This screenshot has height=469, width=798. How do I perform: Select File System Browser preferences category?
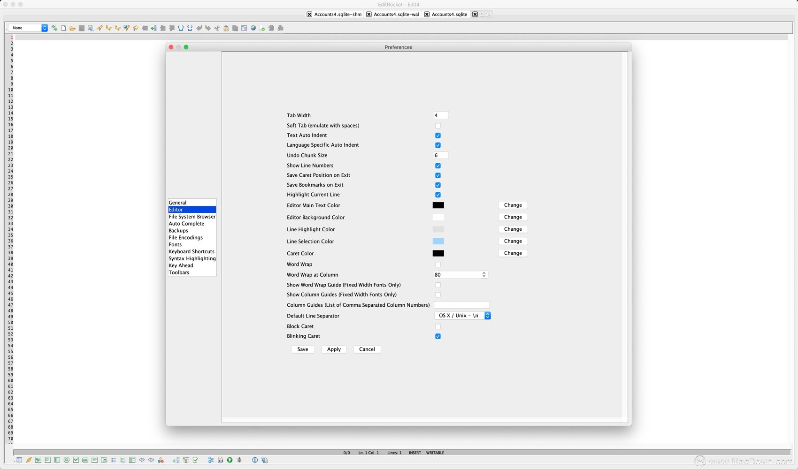pyautogui.click(x=192, y=217)
